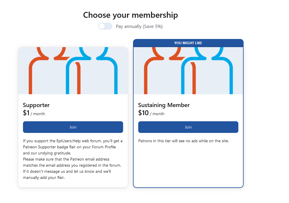Toggle the Pay annually switch
Image resolution: width=289 pixels, height=203 pixels.
click(105, 26)
